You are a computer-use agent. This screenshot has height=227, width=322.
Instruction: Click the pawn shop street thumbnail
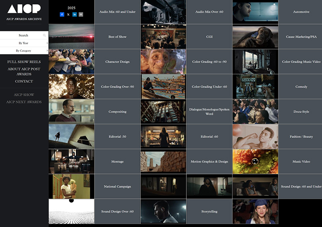point(255,86)
